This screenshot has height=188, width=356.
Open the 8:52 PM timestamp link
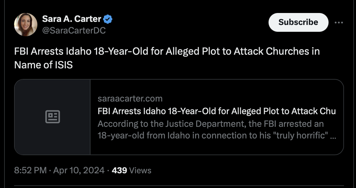pyautogui.click(x=31, y=170)
